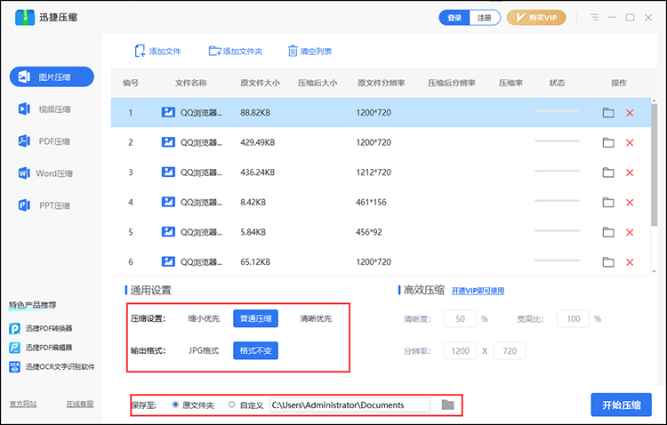Screen dimensions: 667x425
Task: Click status progress bar of row 1
Action: pos(557,111)
